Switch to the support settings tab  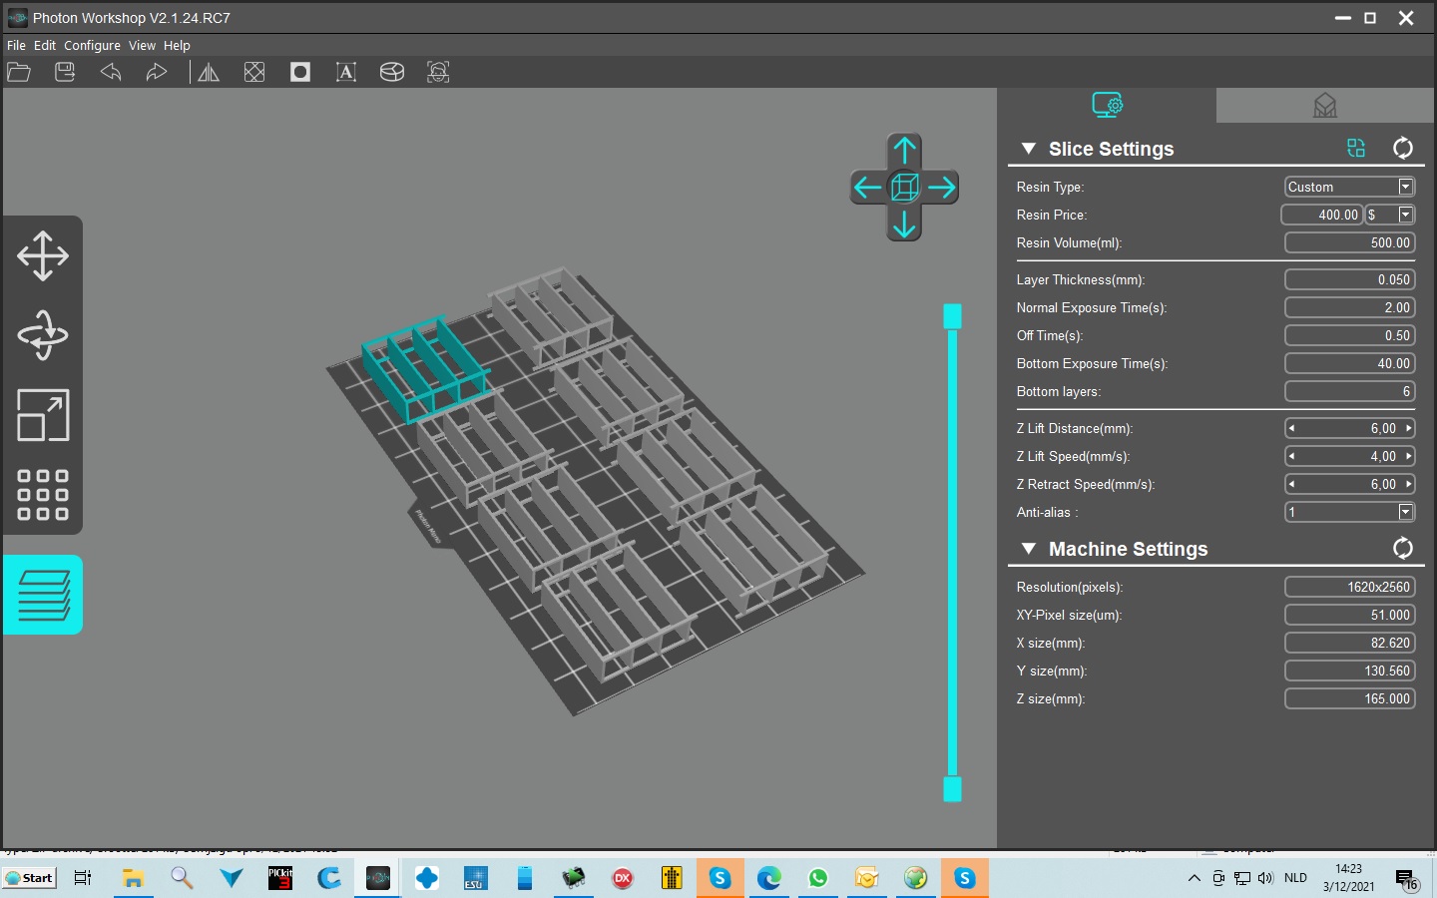[1325, 105]
